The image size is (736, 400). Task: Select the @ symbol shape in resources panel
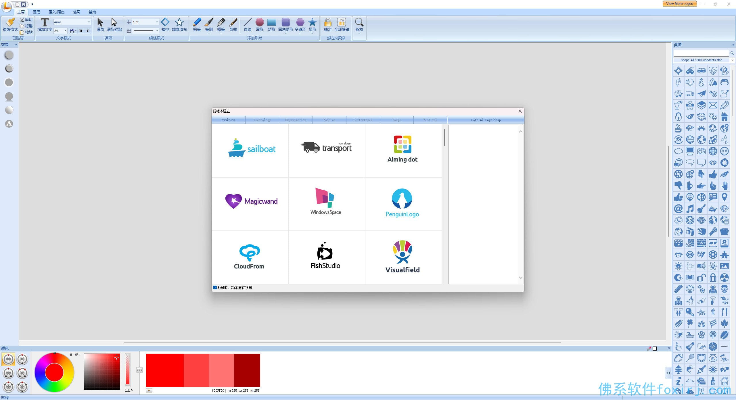click(x=678, y=209)
